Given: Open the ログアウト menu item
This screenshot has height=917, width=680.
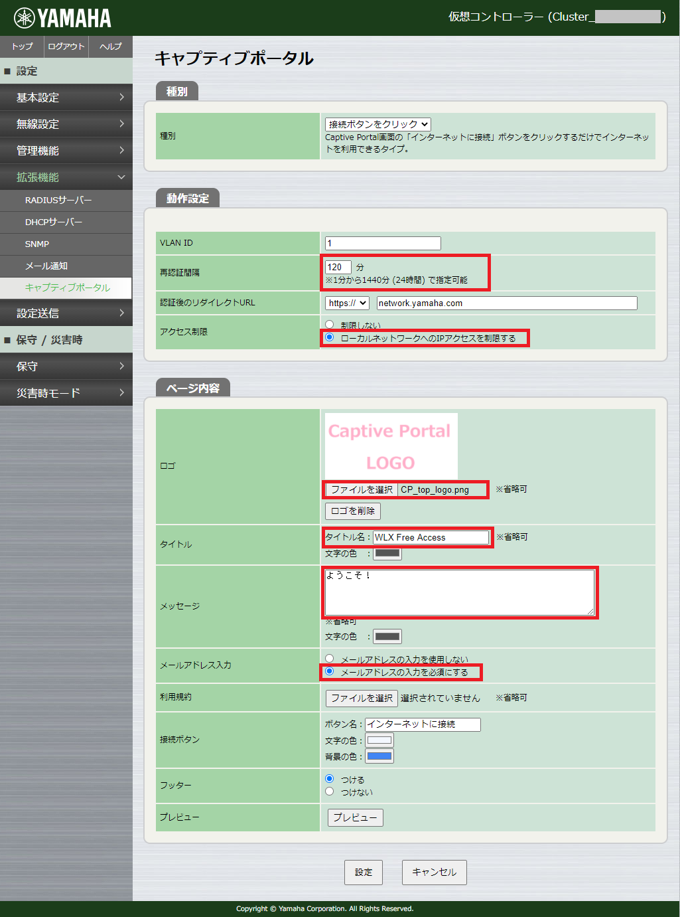Looking at the screenshot, I should click(66, 46).
